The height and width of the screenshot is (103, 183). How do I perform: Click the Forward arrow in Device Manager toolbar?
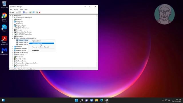[x=13, y=12]
